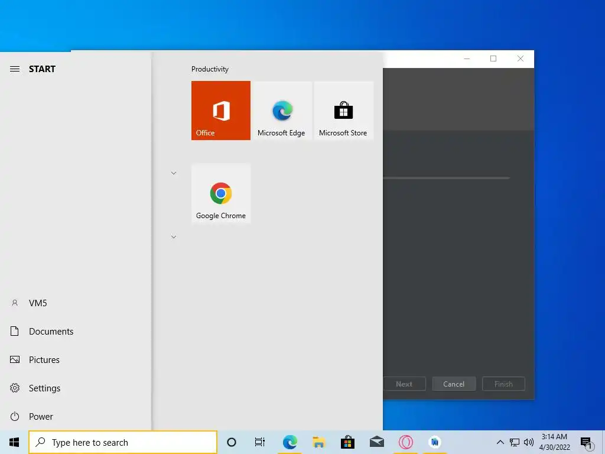Image resolution: width=605 pixels, height=454 pixels.
Task: Click the Productivity group header
Action: coord(210,69)
